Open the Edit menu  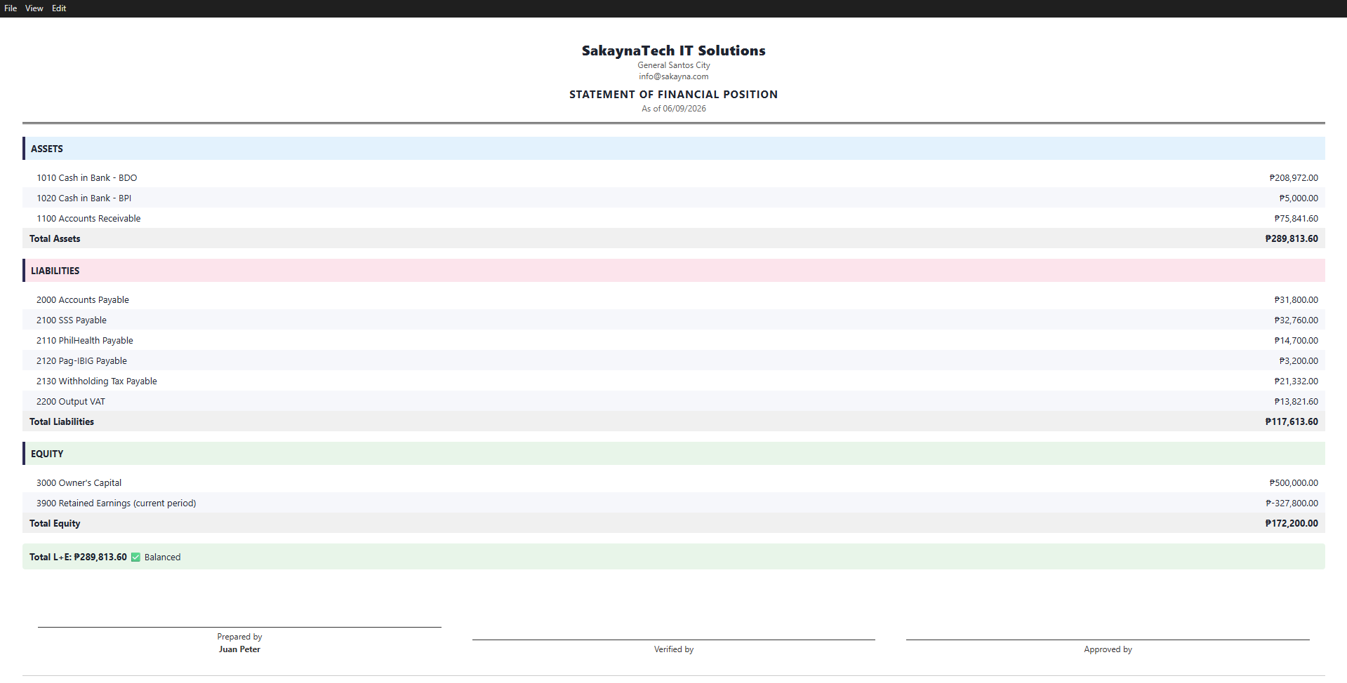59,8
